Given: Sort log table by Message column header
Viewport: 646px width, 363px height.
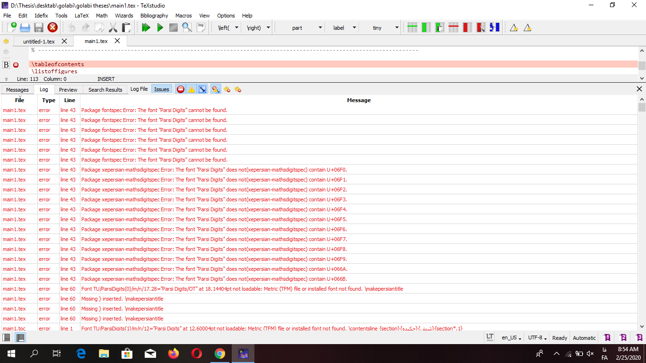Looking at the screenshot, I should point(359,100).
